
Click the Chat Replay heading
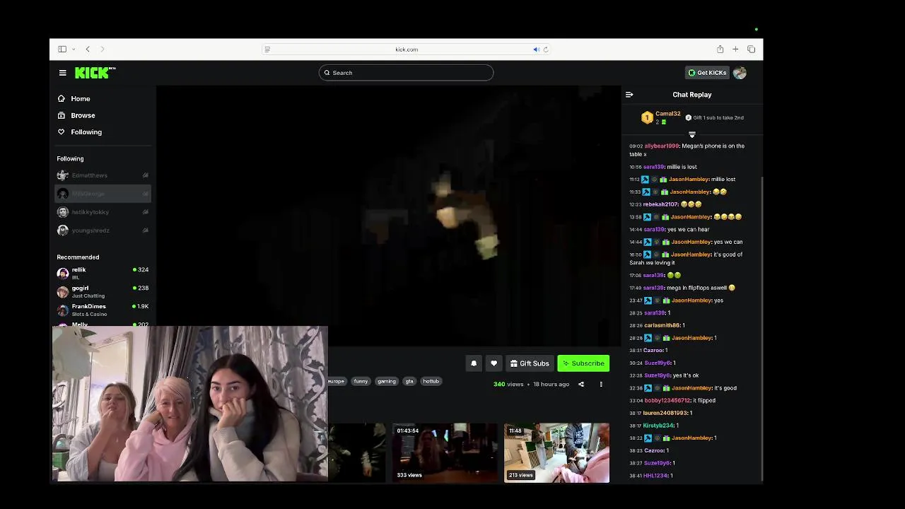(x=692, y=95)
